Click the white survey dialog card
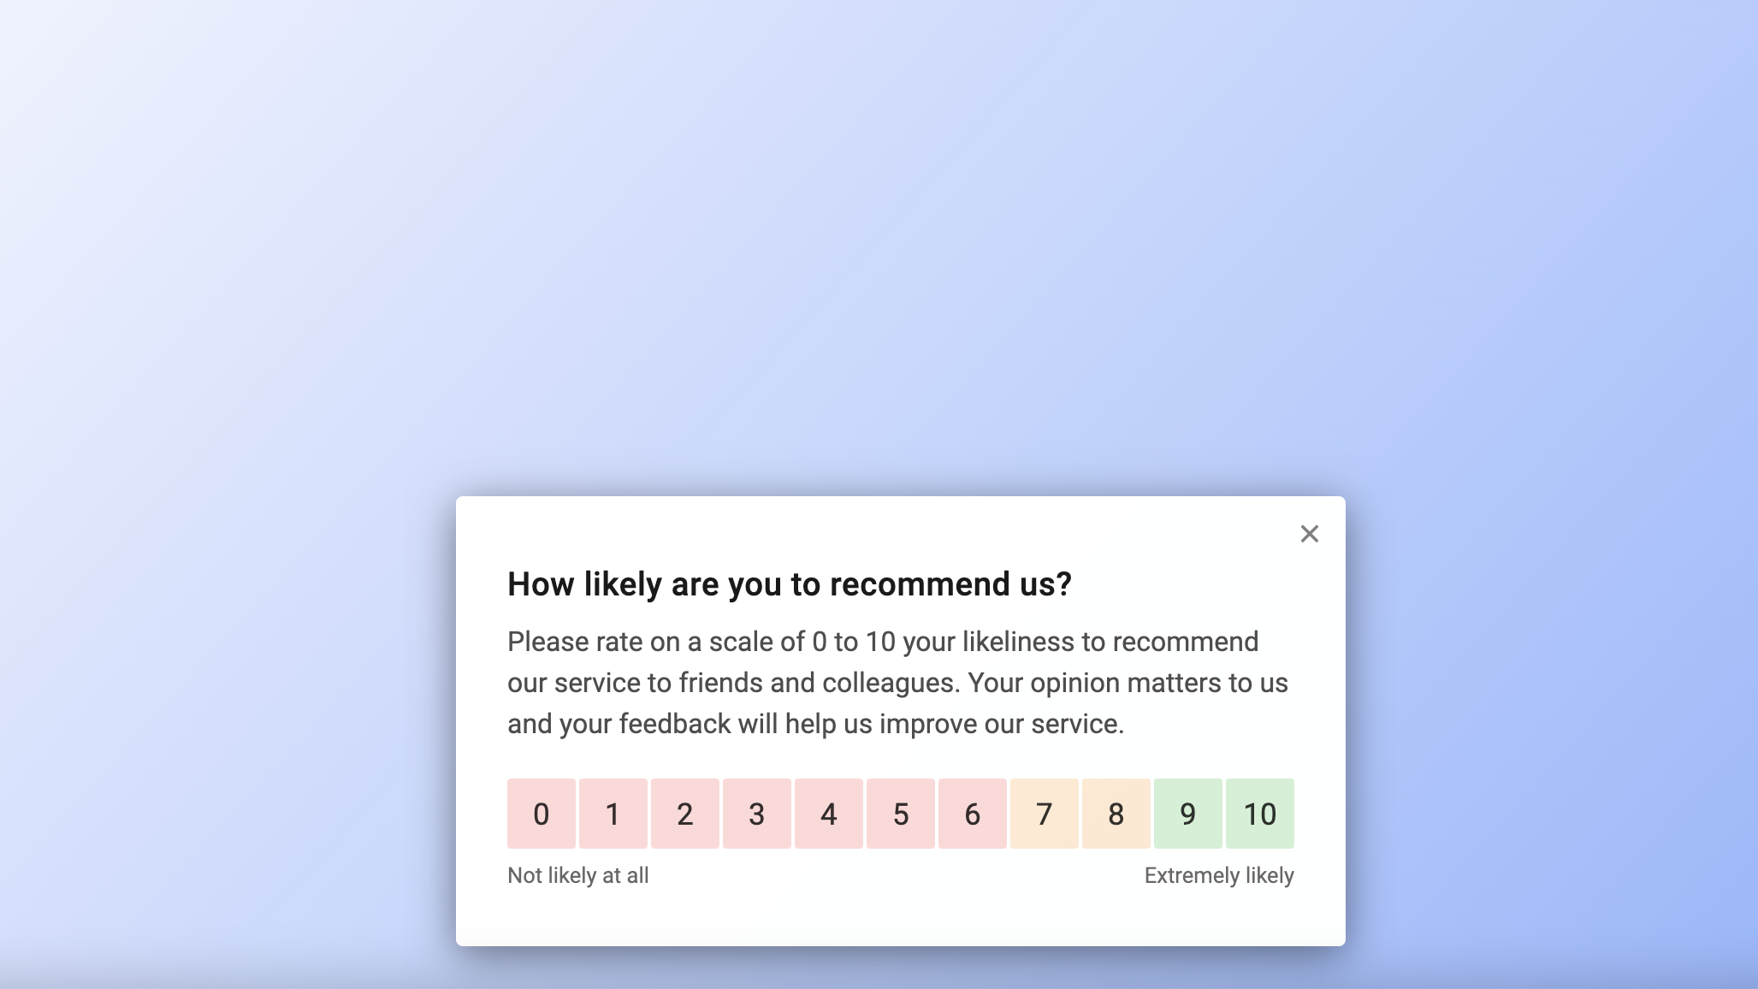 click(x=898, y=920)
